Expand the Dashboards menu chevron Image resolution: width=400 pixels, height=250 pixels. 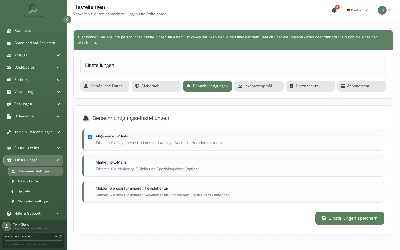(x=58, y=67)
